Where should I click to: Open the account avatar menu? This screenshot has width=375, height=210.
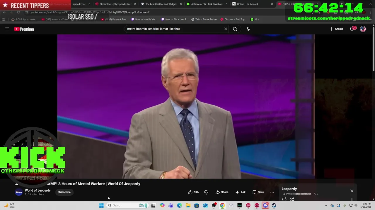click(363, 29)
